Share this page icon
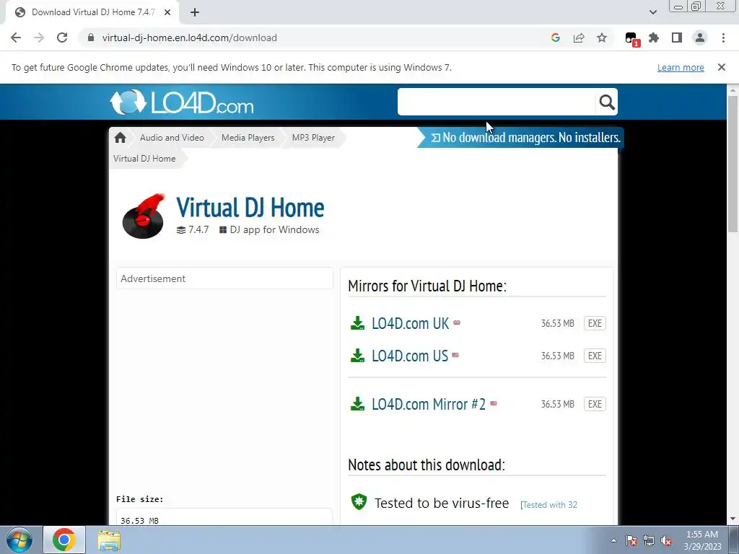Screen dimensions: 739x554 coord(579,38)
